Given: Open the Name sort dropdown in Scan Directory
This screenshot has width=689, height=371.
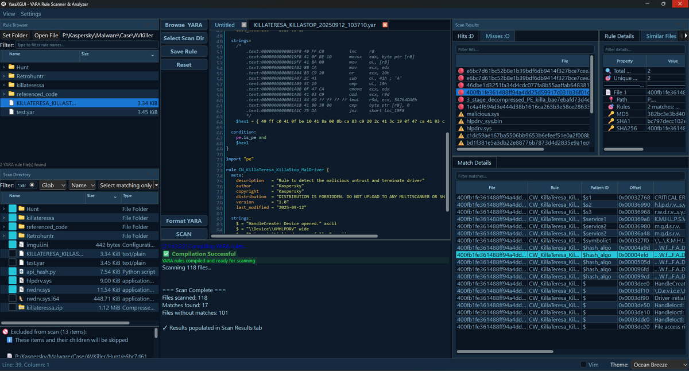Looking at the screenshot, I should tap(82, 185).
